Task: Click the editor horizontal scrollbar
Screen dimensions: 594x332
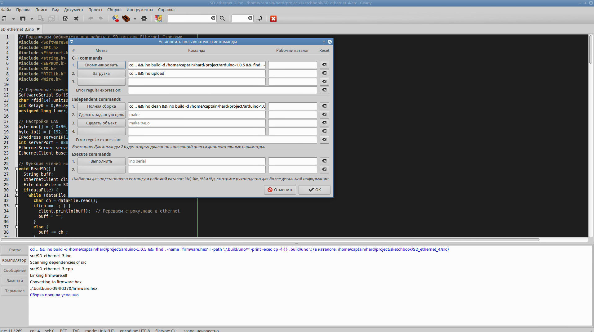Action: click(270, 240)
